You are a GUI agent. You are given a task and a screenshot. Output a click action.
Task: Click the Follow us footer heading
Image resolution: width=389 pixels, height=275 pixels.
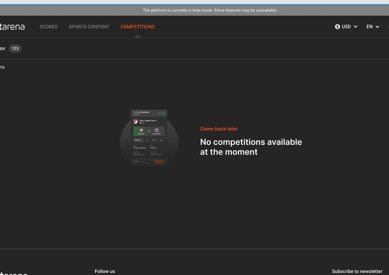(x=105, y=271)
